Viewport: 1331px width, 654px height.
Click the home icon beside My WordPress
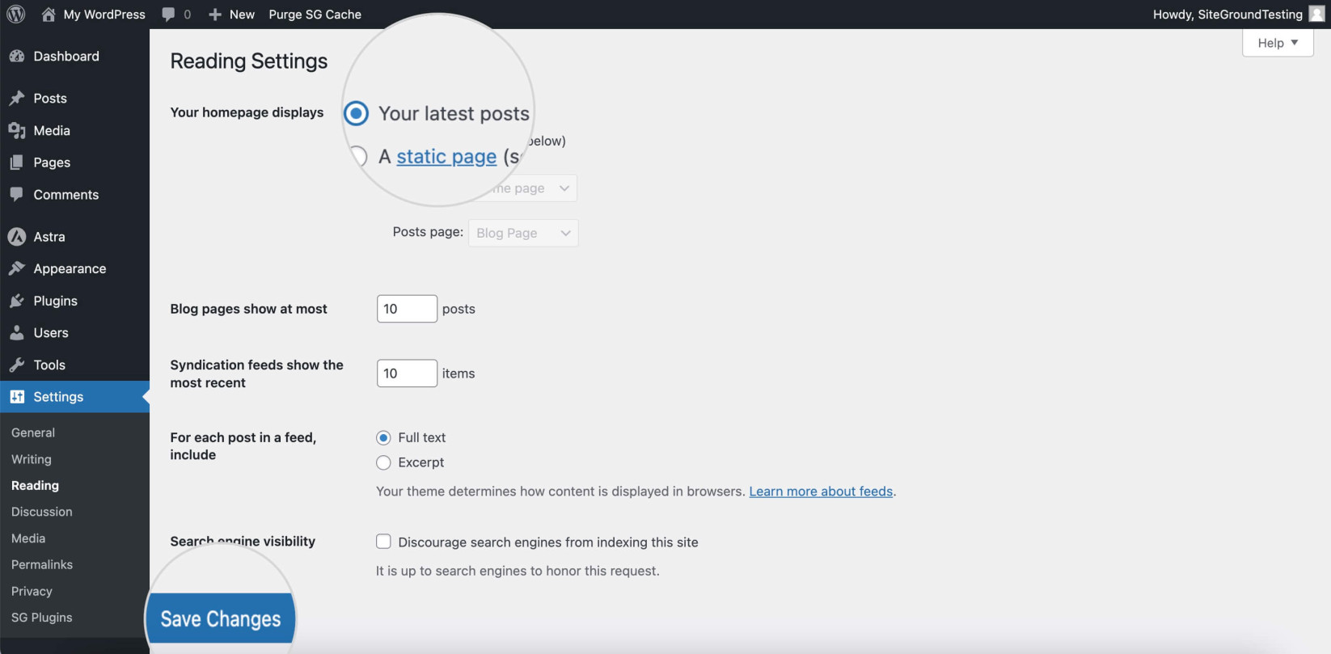tap(49, 15)
